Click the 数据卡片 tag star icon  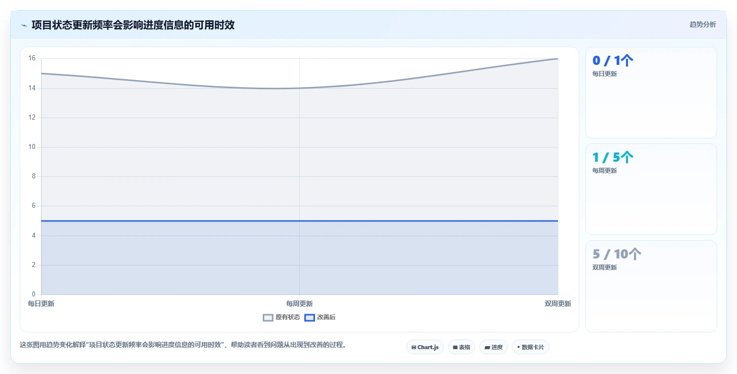tap(518, 347)
